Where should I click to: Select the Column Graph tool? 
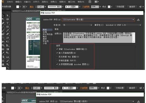click(x=7, y=57)
